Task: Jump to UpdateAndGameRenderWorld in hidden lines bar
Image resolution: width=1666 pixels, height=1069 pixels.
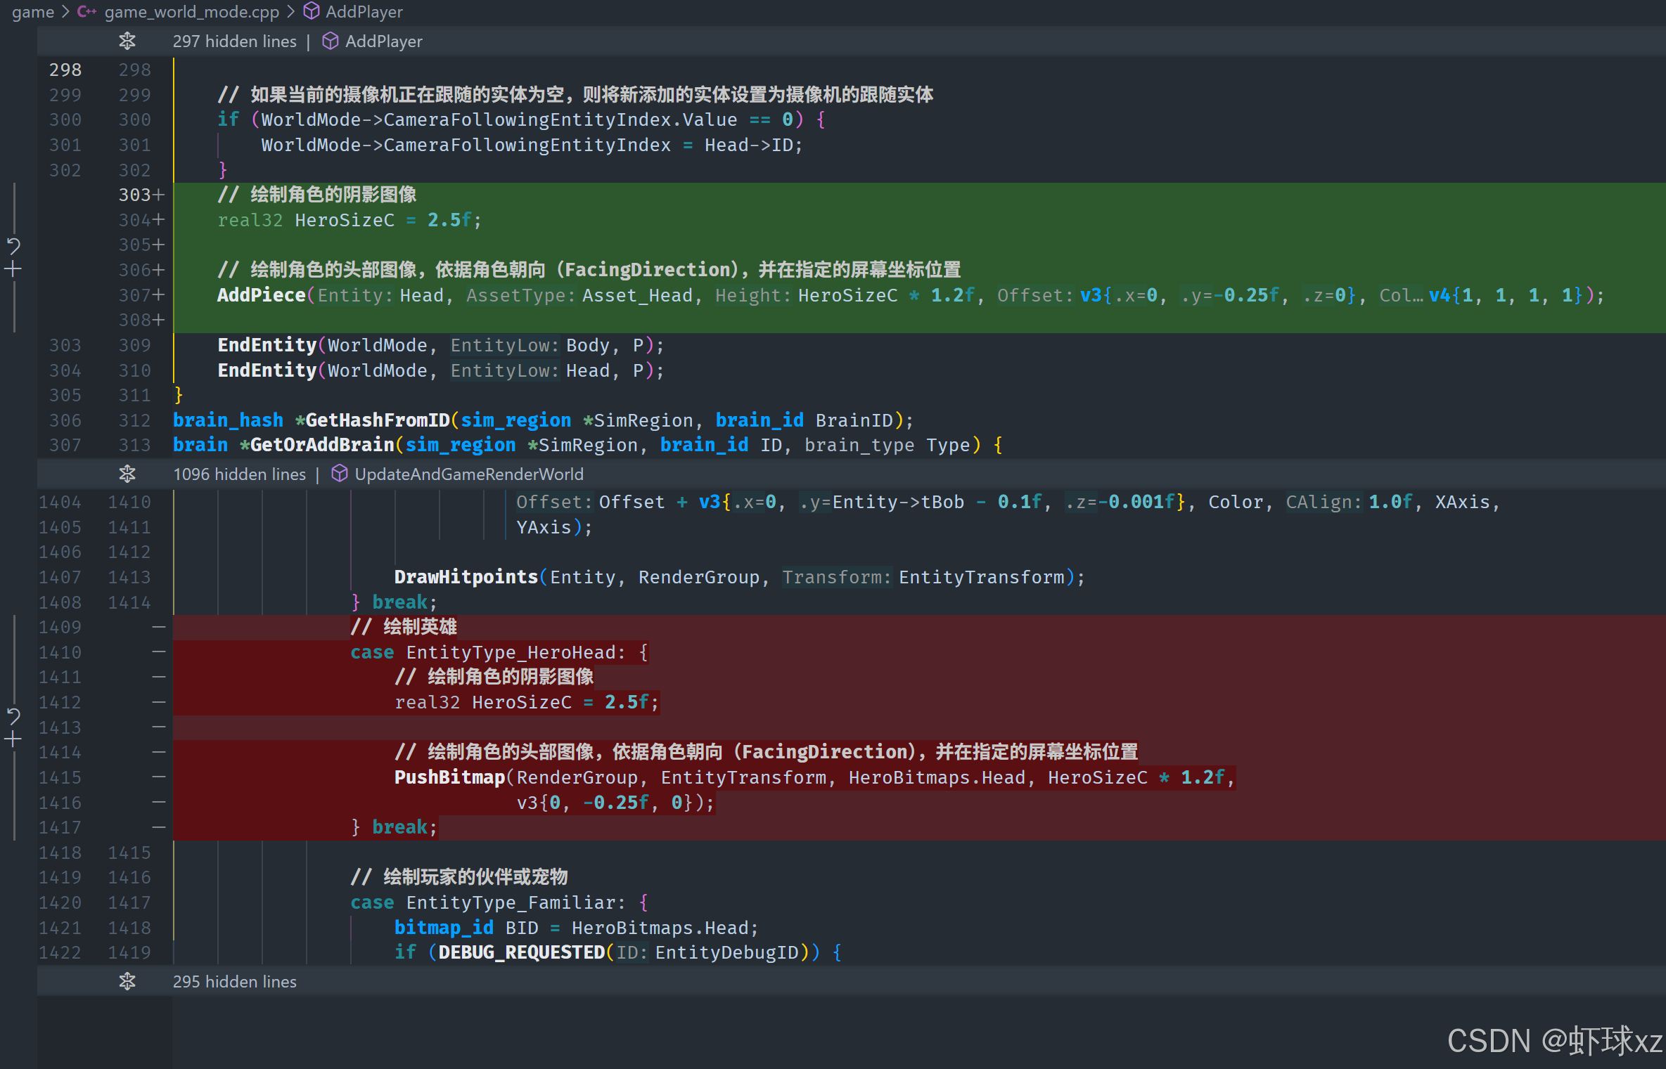Action: (468, 474)
